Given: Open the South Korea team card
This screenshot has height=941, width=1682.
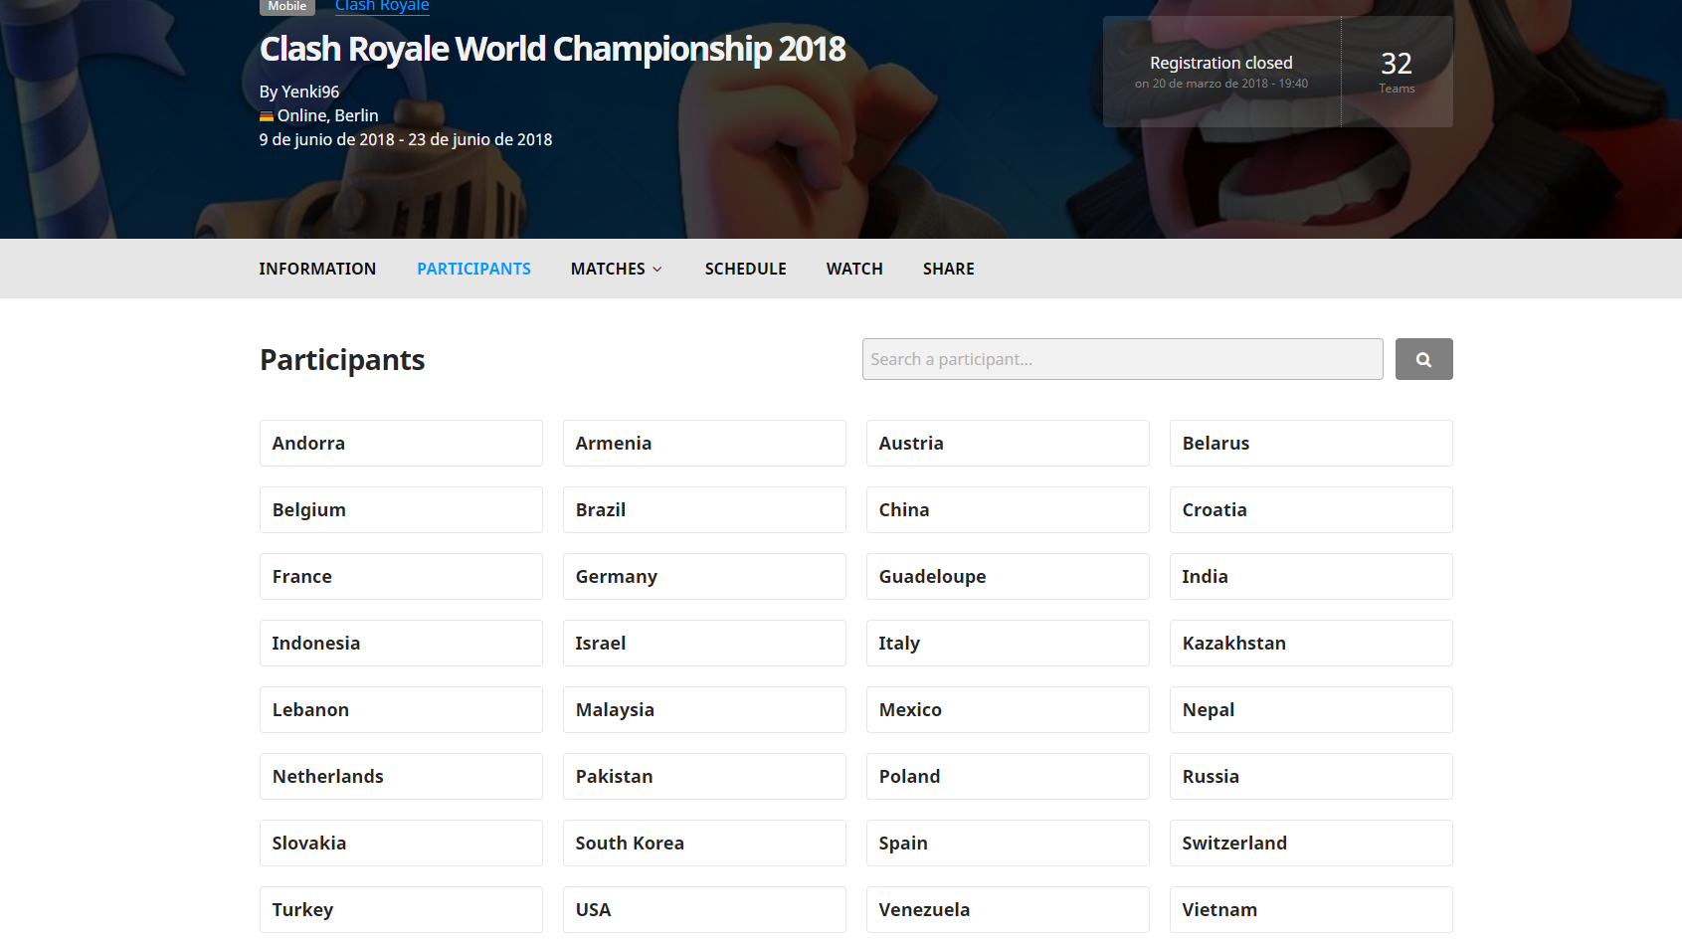Looking at the screenshot, I should pyautogui.click(x=704, y=844).
